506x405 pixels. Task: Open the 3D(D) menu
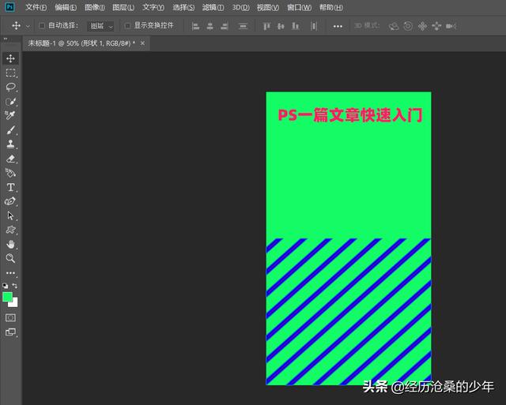pos(240,7)
